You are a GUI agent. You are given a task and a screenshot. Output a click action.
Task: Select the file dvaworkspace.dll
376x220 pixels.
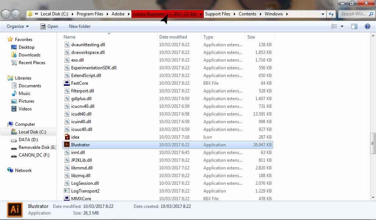click(88, 52)
